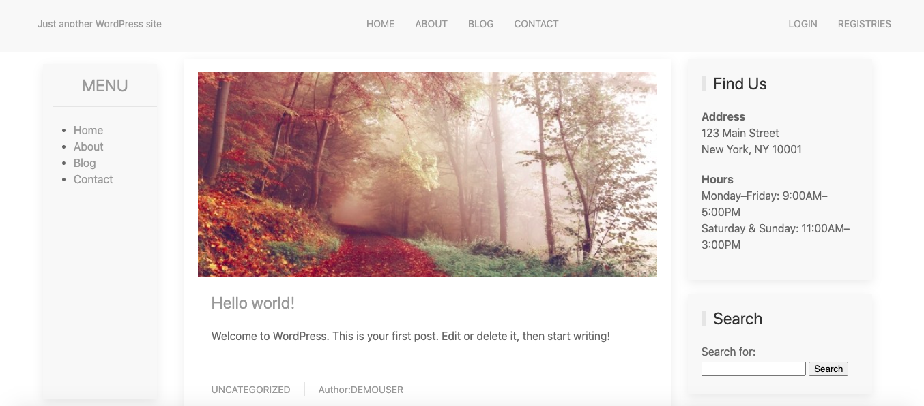
Task: Go to Blog in the sidebar MENU list
Action: [x=85, y=163]
